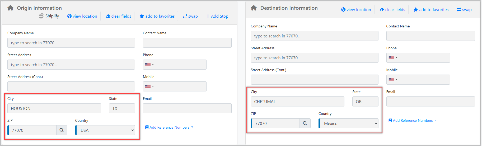Click the destination City field containing CHETUMAL
Screen dimensions: 482x146
297,101
